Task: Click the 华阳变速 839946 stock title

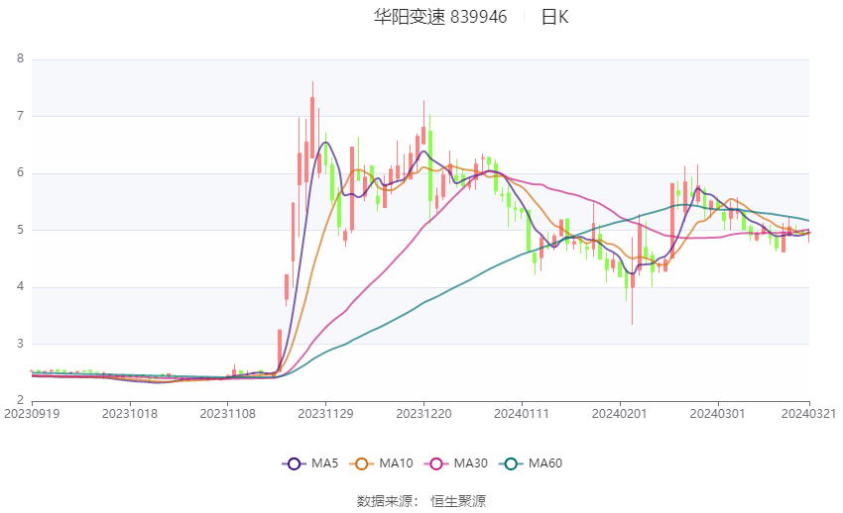Action: [440, 17]
